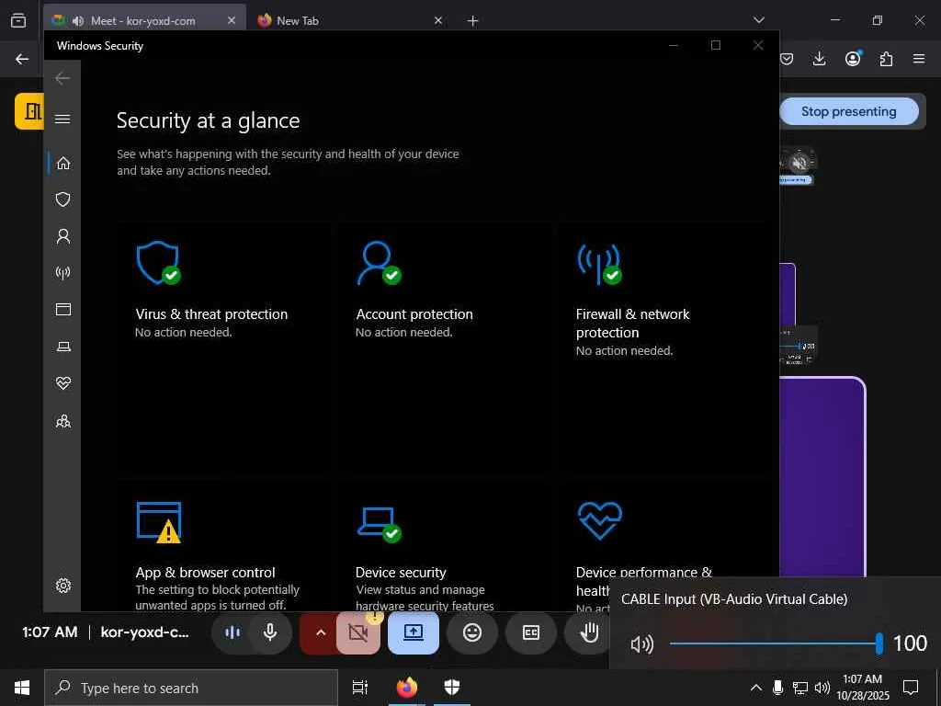The image size is (941, 706).
Task: Go back with Windows Security back arrow
Action: (x=62, y=78)
